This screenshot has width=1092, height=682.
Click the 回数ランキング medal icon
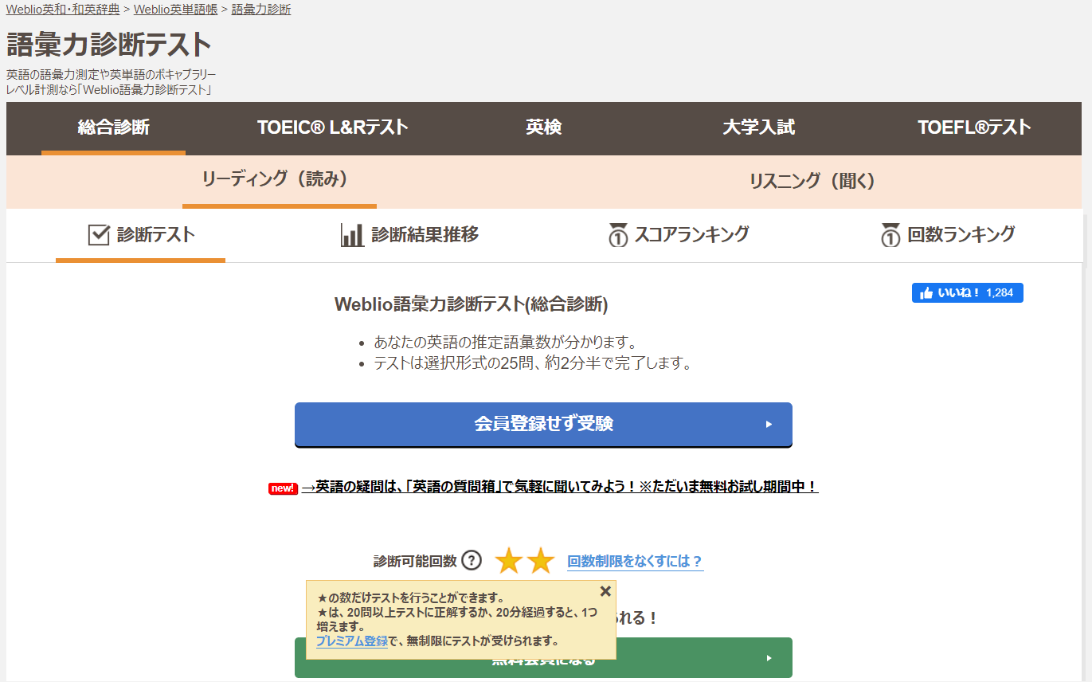click(890, 235)
